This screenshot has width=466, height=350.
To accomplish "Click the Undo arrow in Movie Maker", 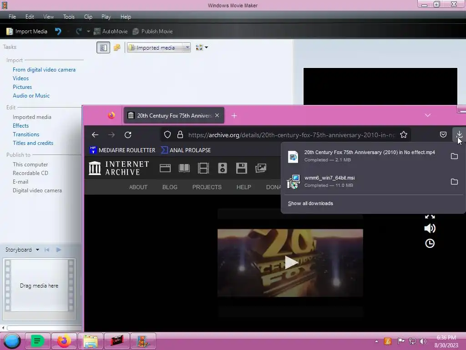I will (x=58, y=31).
